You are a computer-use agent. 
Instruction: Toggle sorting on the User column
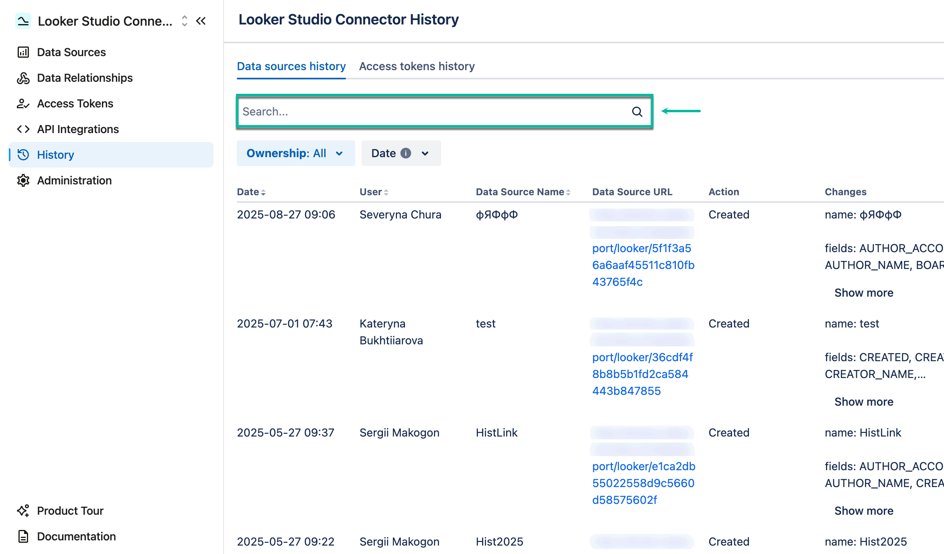(386, 192)
